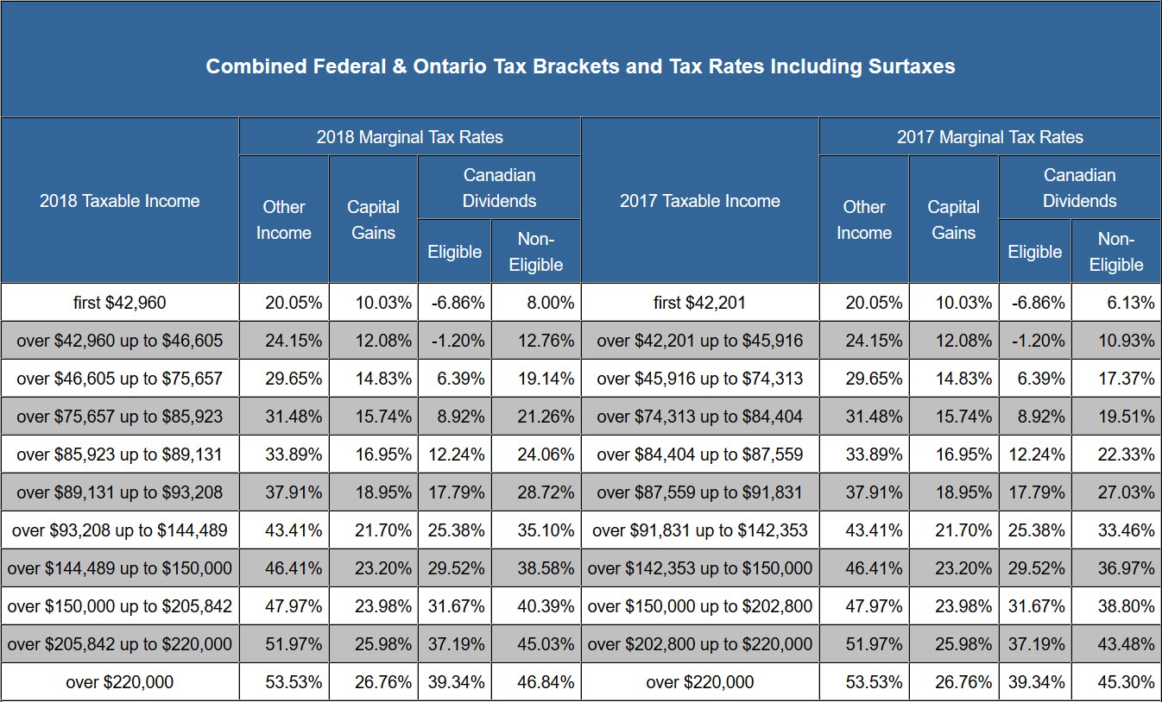Click the '2017 Taxable Income' column header

[699, 200]
